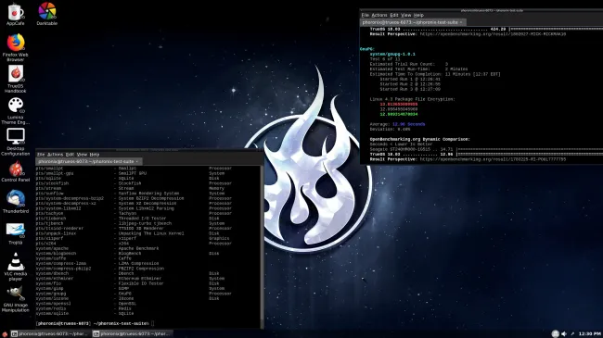This screenshot has width=603, height=338.
Task: Click the Graphics type label
Action: click(219, 239)
